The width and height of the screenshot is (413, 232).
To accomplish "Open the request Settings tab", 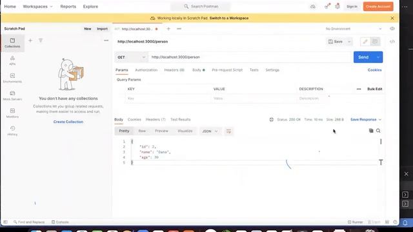I will click(272, 70).
